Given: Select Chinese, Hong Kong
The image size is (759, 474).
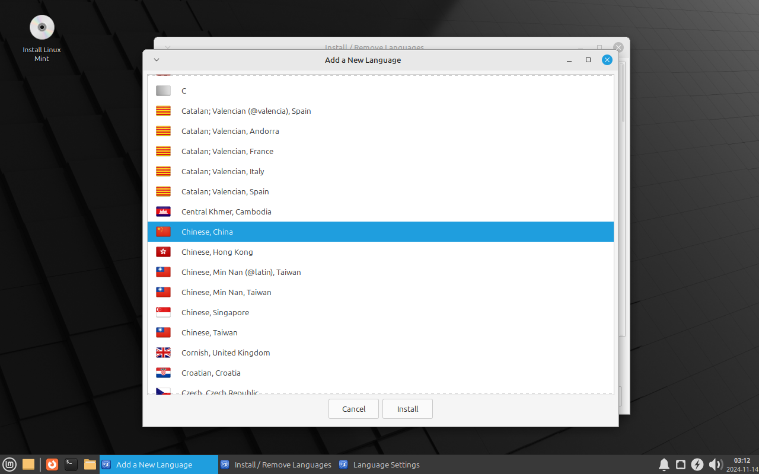Looking at the screenshot, I should (381, 252).
